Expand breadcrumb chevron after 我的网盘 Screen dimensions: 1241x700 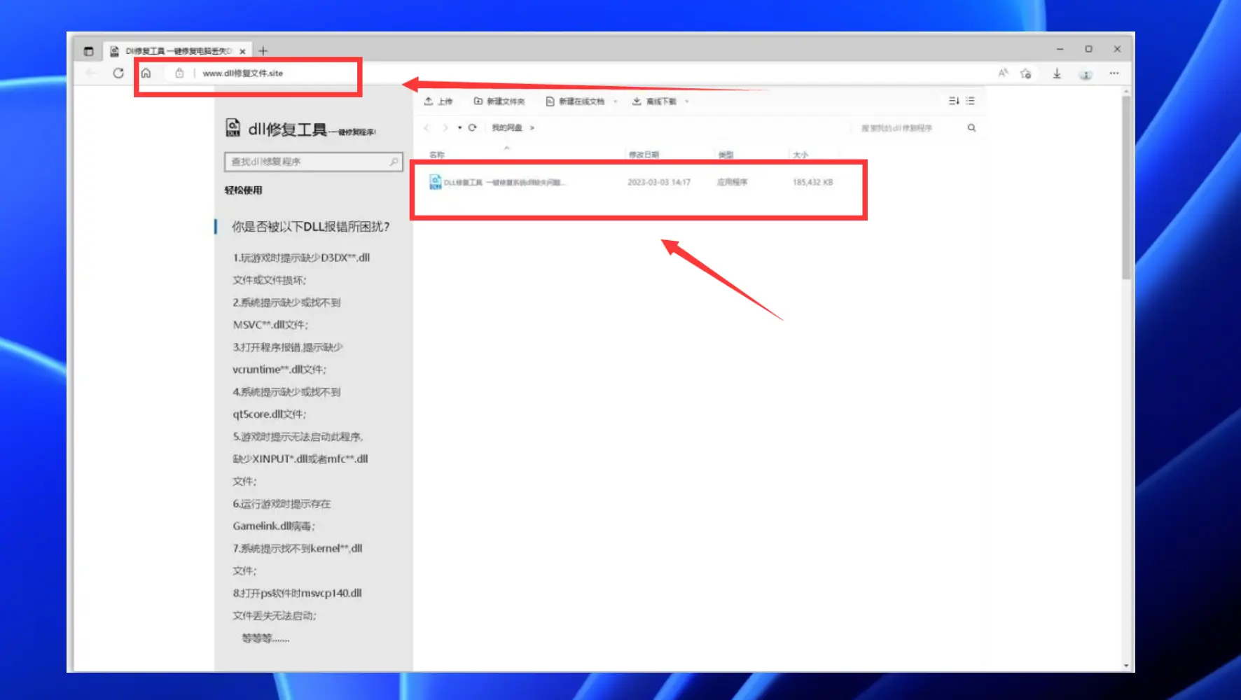(x=532, y=127)
